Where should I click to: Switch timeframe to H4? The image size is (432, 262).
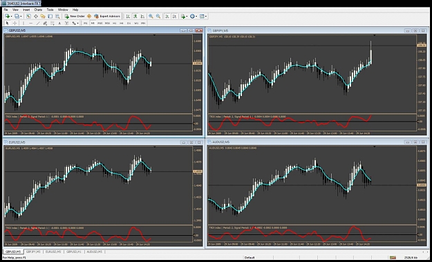coord(122,23)
